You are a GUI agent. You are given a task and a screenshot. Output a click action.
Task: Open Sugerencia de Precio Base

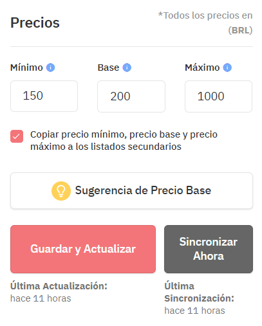[131, 190]
